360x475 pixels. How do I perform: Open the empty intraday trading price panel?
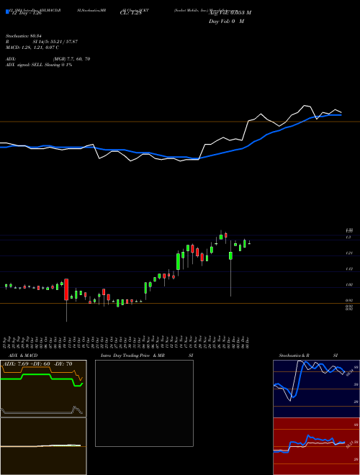(x=144, y=403)
